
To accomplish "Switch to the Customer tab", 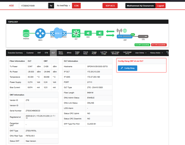I will coord(30,53).
